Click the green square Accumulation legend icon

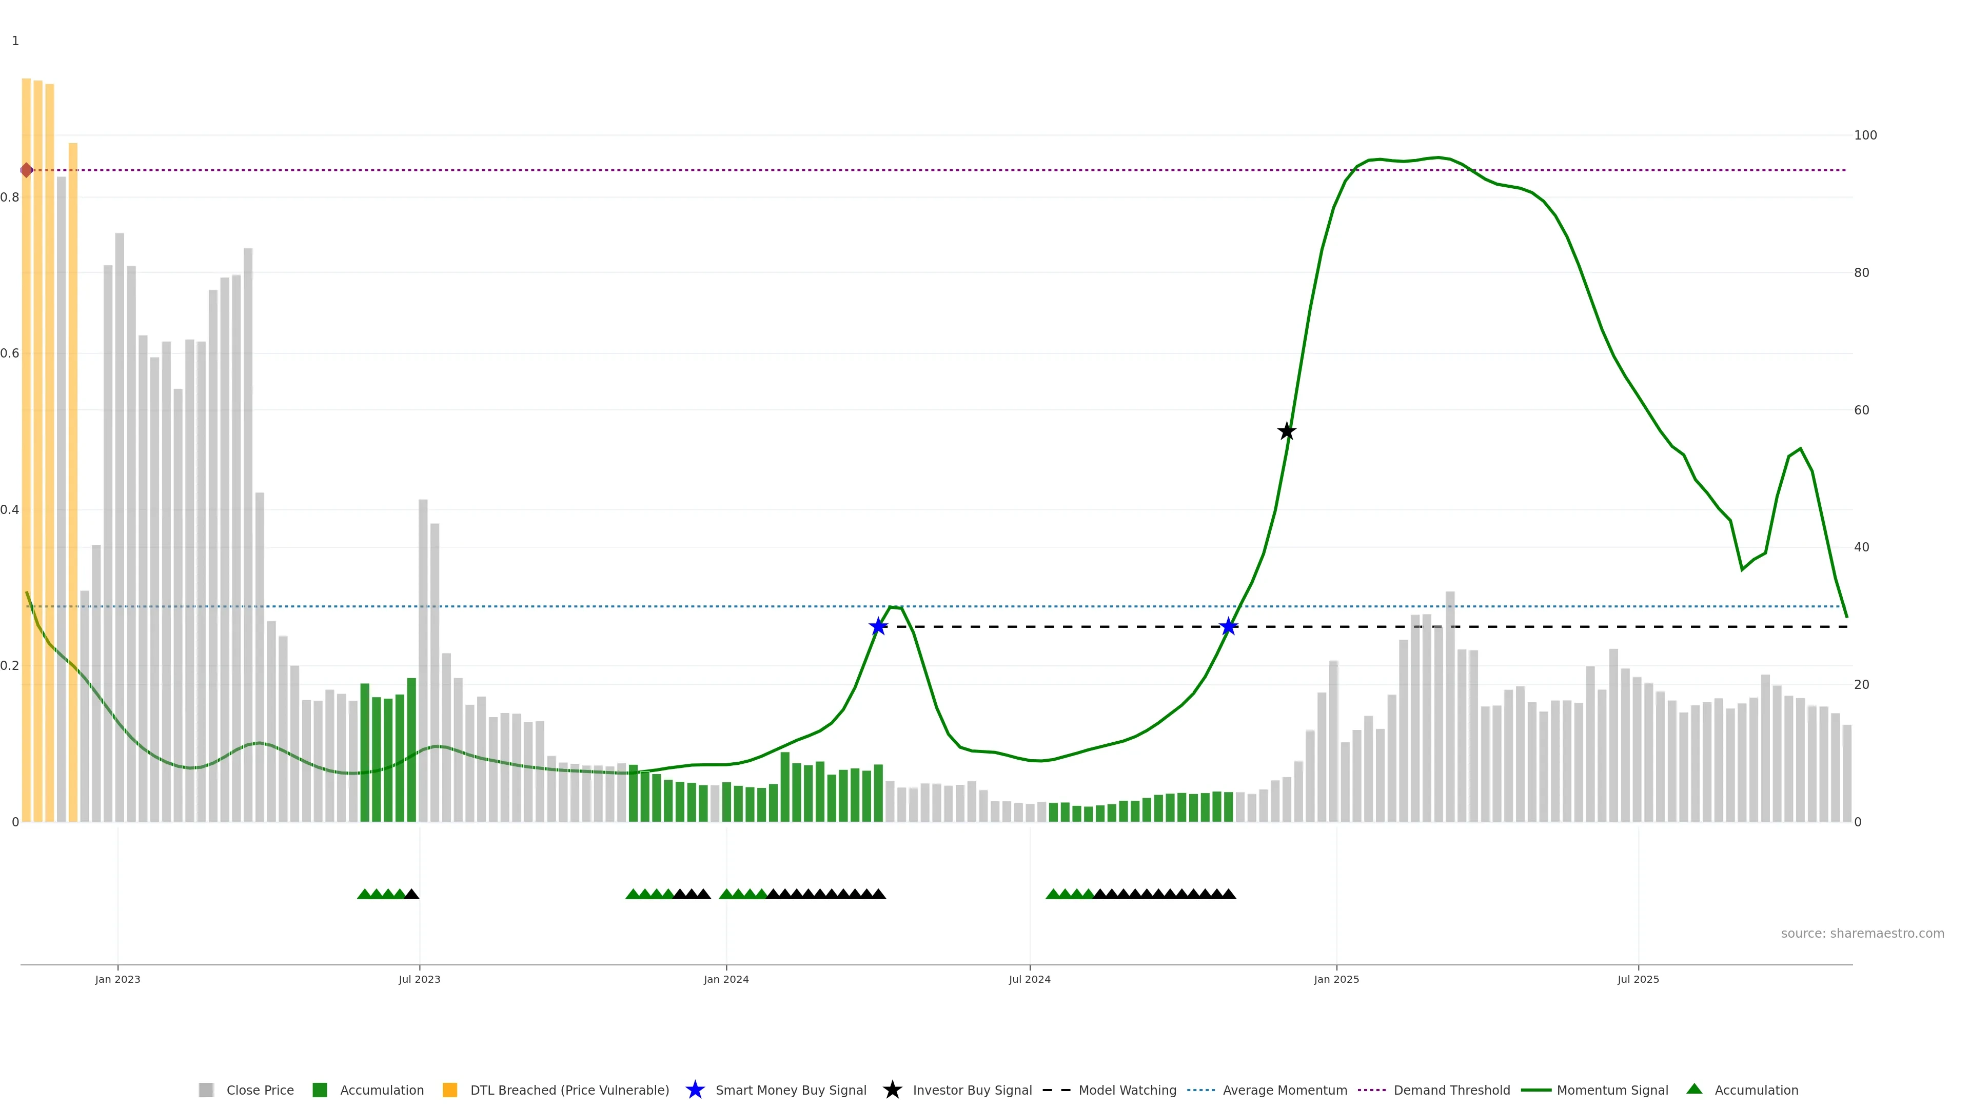click(x=320, y=1090)
